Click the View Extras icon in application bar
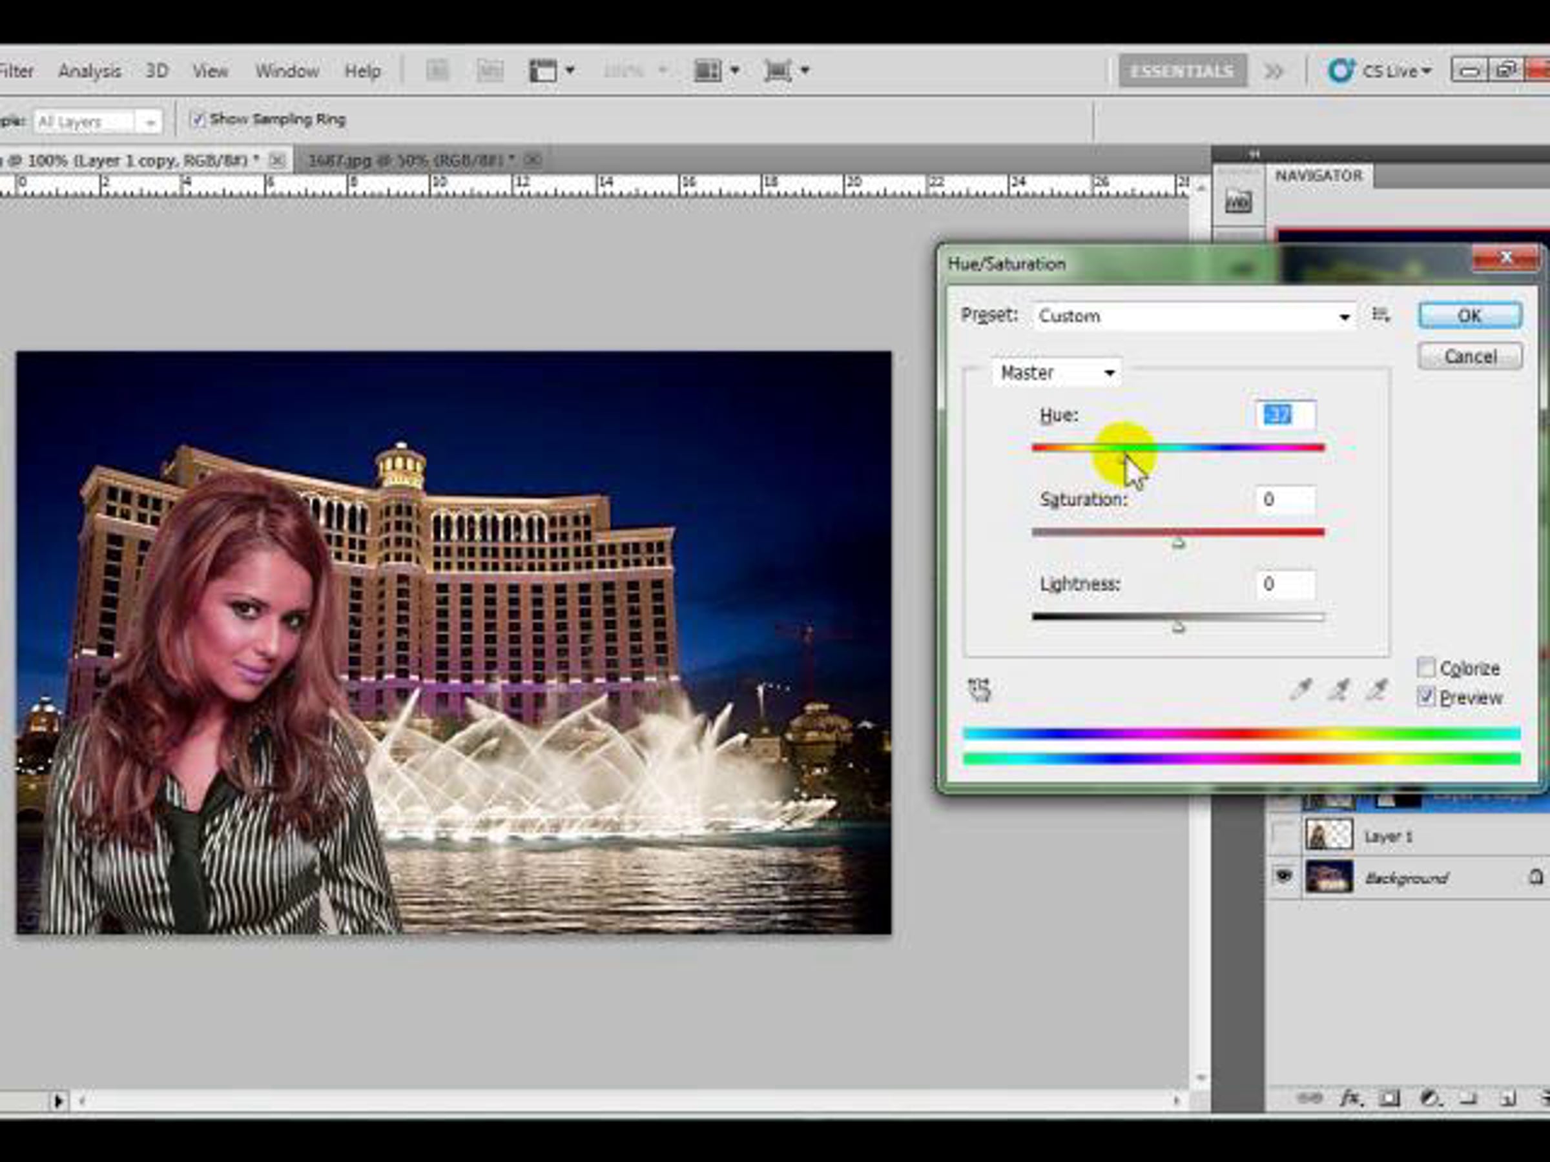 [544, 71]
